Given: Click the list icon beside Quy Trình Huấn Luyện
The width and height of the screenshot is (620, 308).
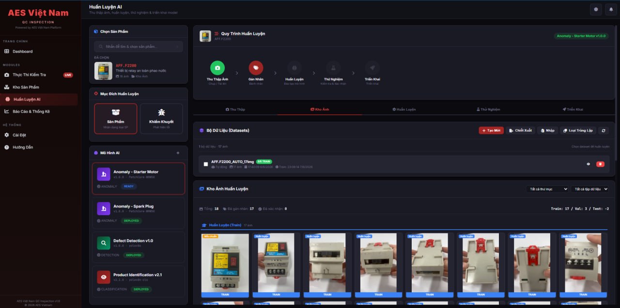Looking at the screenshot, I should [x=217, y=34].
